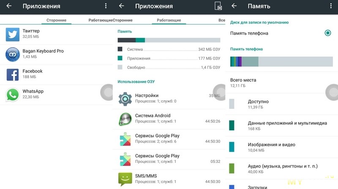Tap Сервисы Google Play icon timed 05:32
Image resolution: width=338 pixels, height=189 pixels.
coord(125,159)
